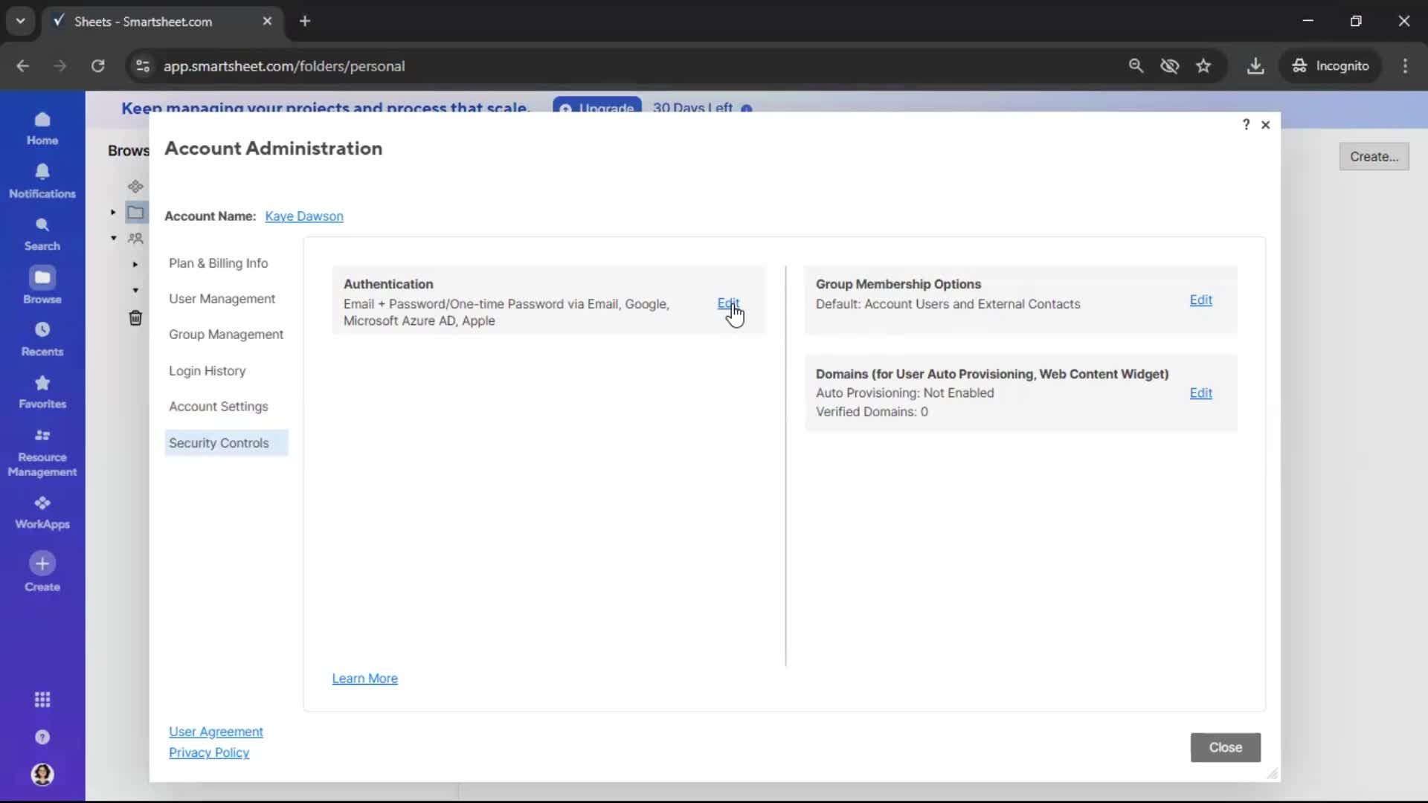This screenshot has width=1428, height=803.
Task: Open the tab search chevron in Chrome
Action: (x=20, y=21)
